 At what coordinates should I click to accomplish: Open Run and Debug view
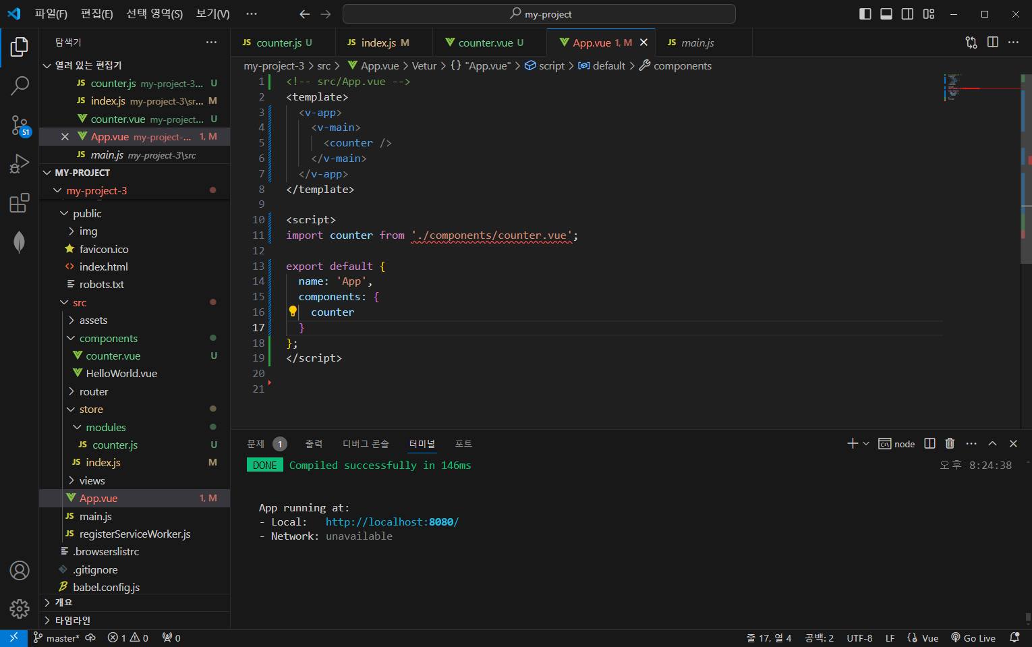pyautogui.click(x=20, y=164)
